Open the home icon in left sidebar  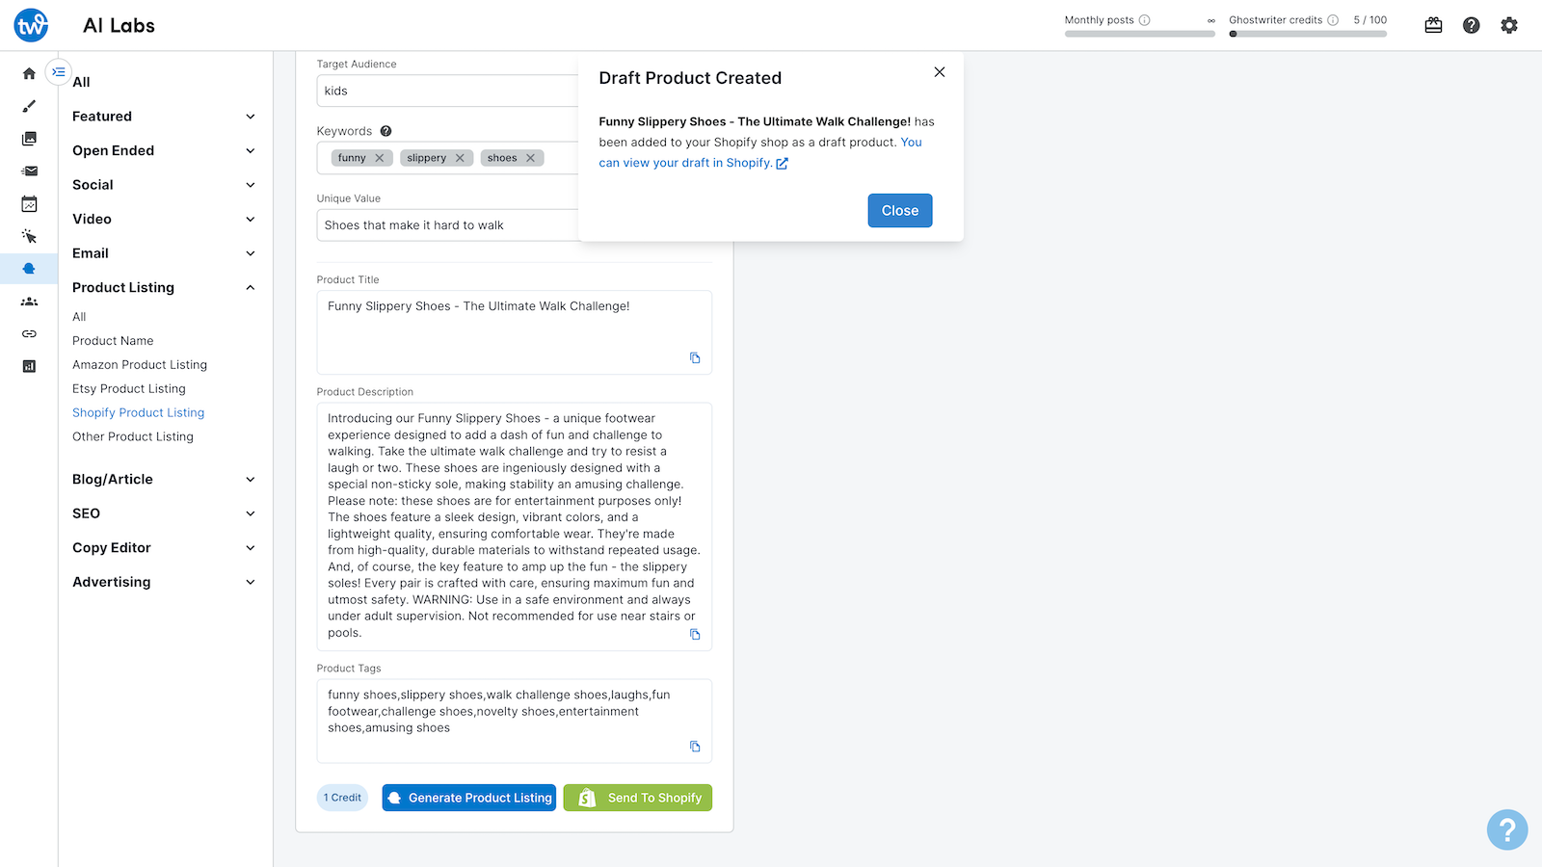point(29,73)
